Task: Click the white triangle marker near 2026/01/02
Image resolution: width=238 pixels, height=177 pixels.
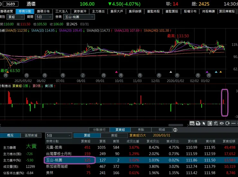Action: [x=171, y=72]
